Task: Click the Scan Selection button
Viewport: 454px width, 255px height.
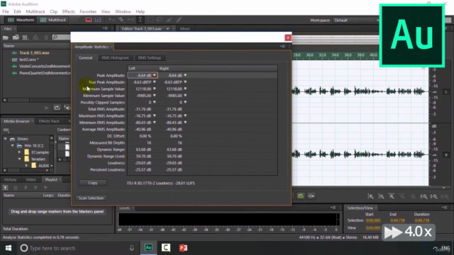Action: pyautogui.click(x=91, y=198)
